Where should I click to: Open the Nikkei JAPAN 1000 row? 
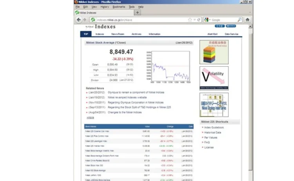[x=139, y=176]
